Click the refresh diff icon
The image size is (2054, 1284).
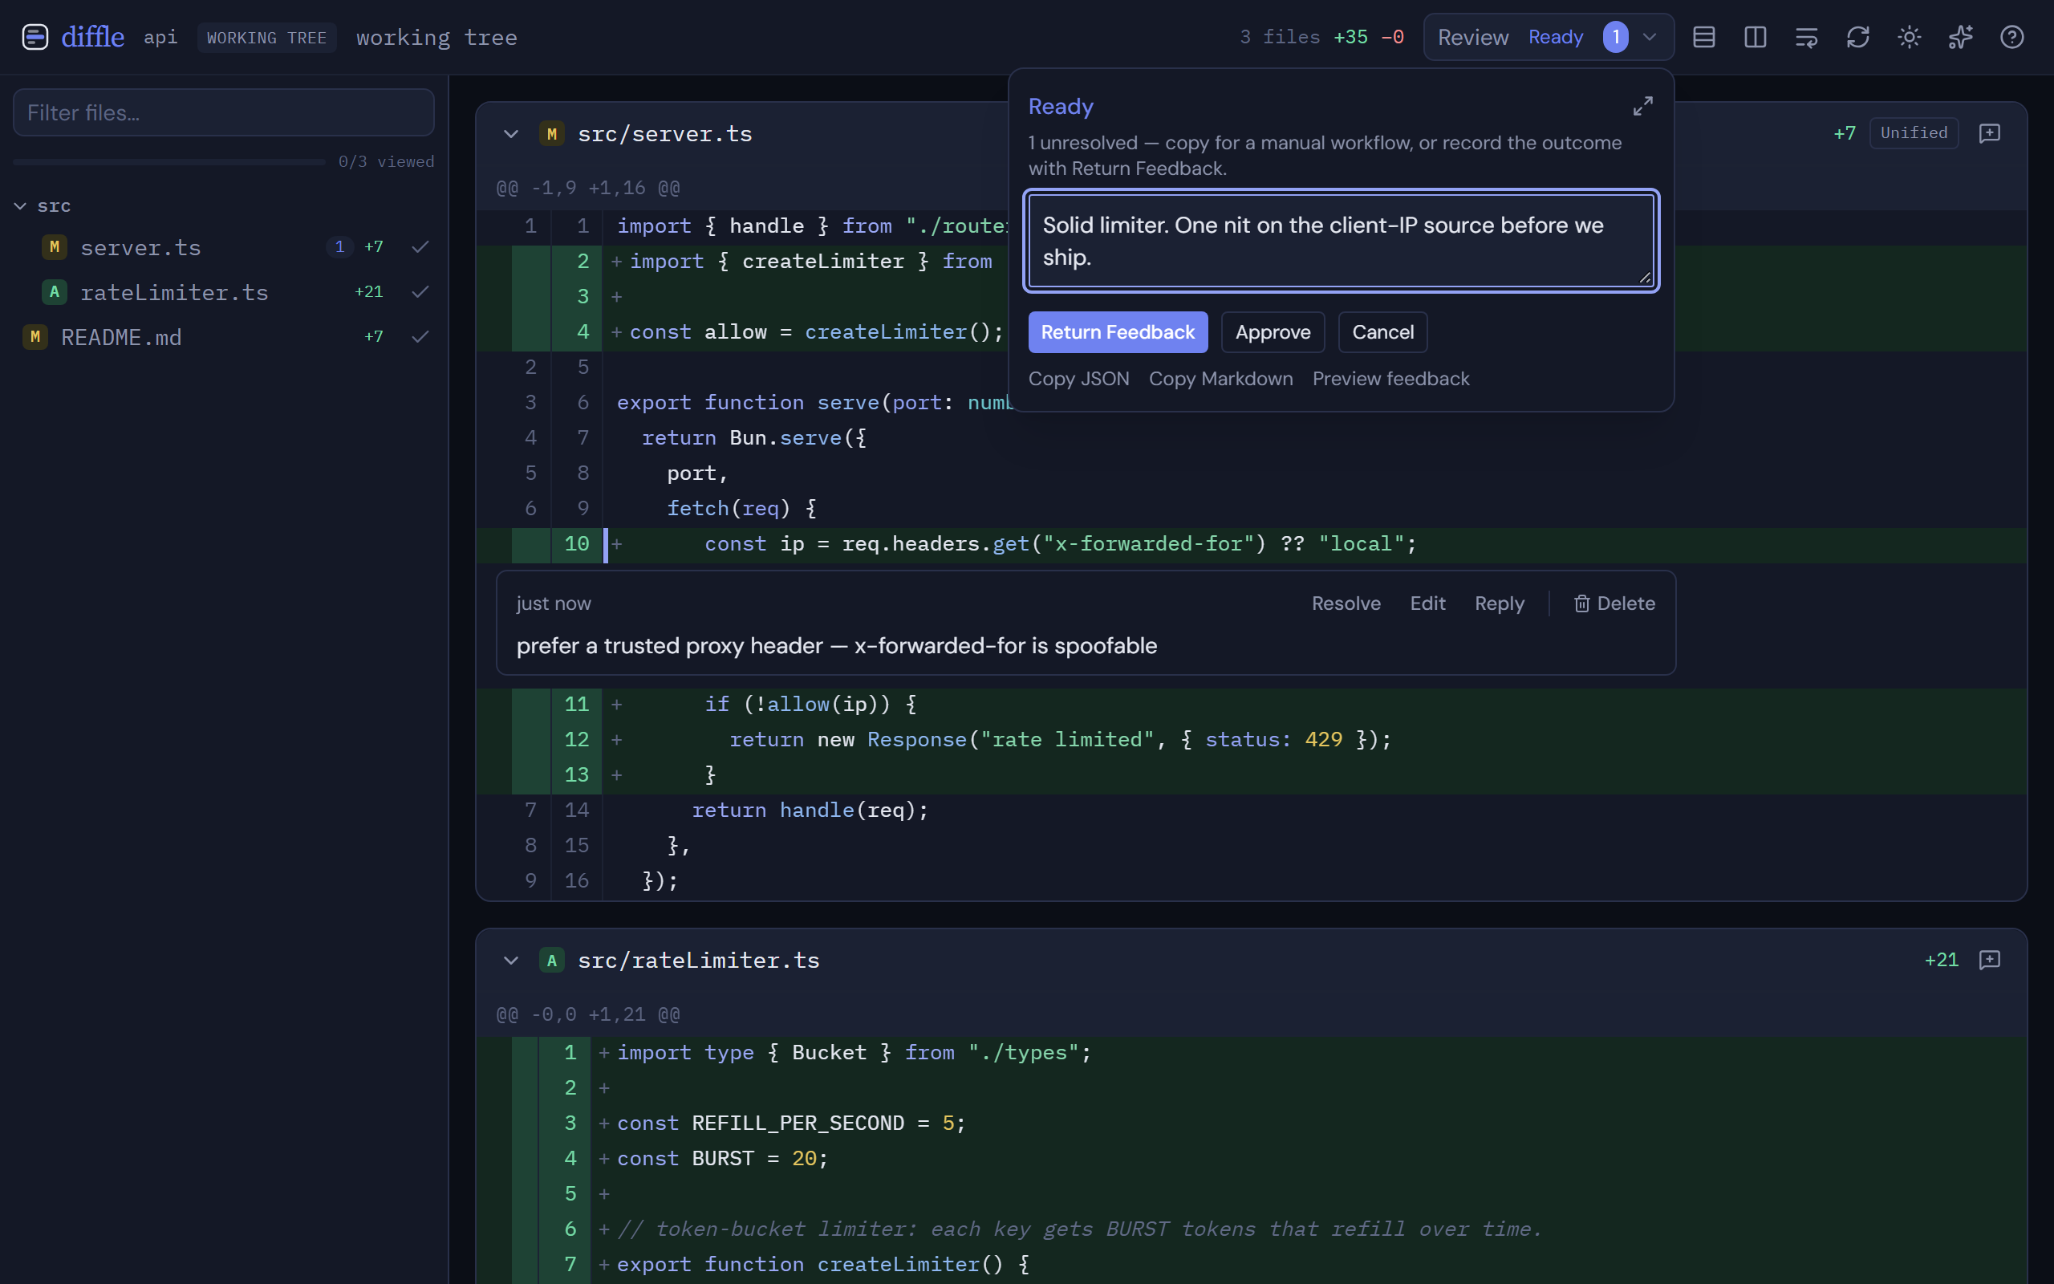1858,38
